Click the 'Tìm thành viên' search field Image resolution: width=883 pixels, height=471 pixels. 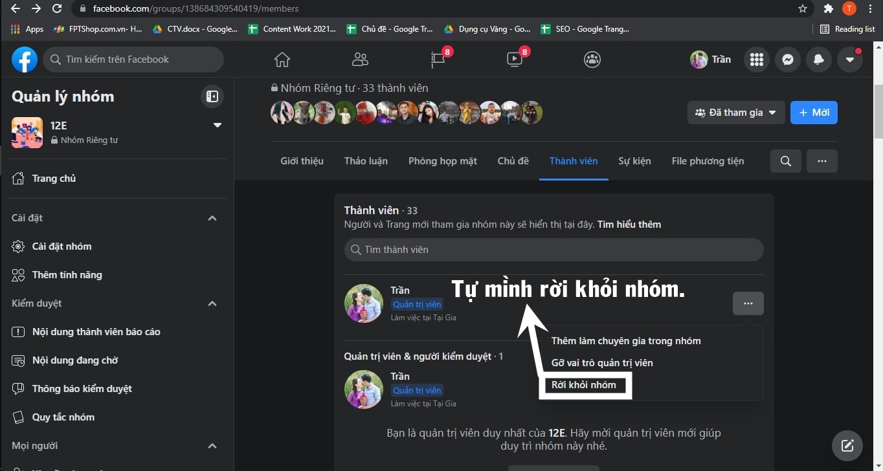tap(553, 250)
